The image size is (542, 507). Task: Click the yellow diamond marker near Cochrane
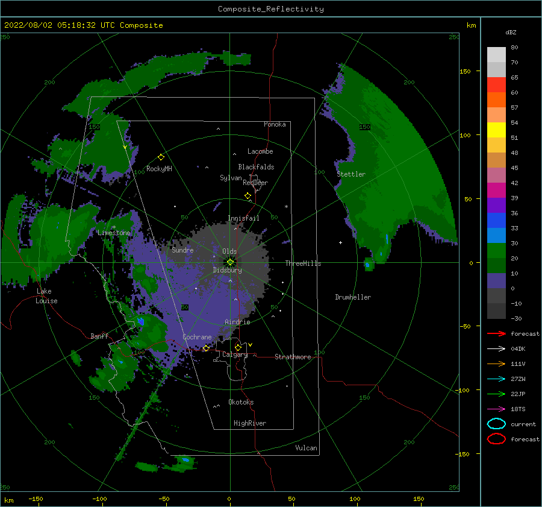(x=206, y=348)
